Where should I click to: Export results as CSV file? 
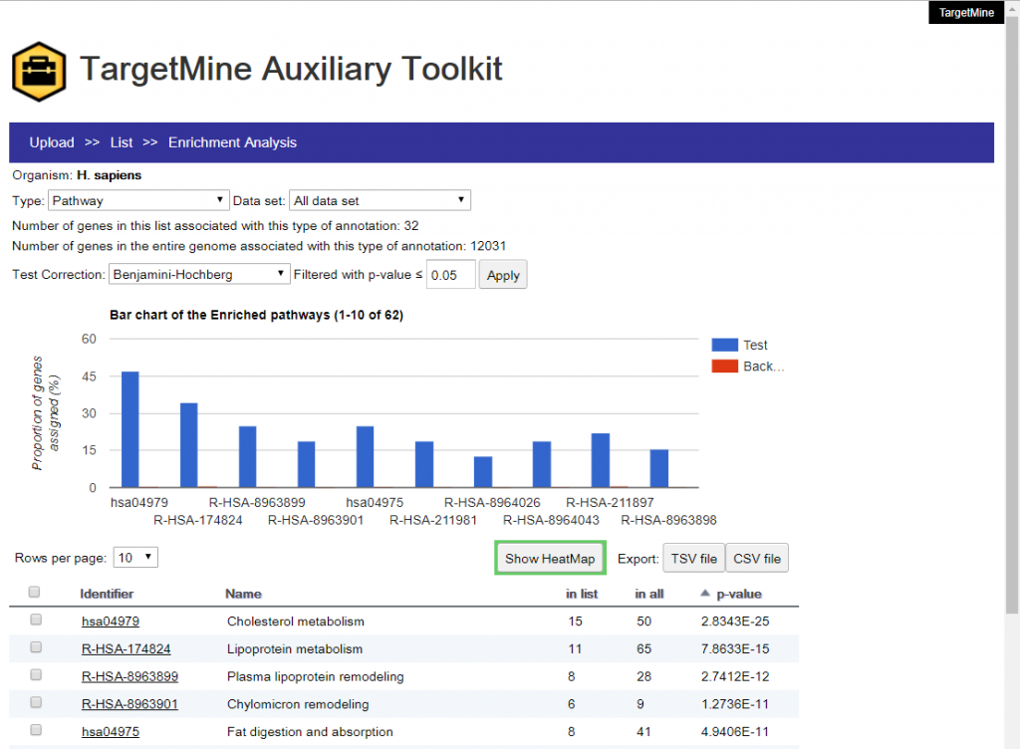[x=756, y=558]
